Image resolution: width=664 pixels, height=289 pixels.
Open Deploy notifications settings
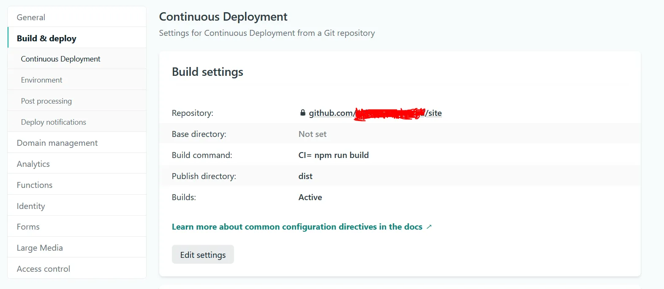(x=53, y=122)
